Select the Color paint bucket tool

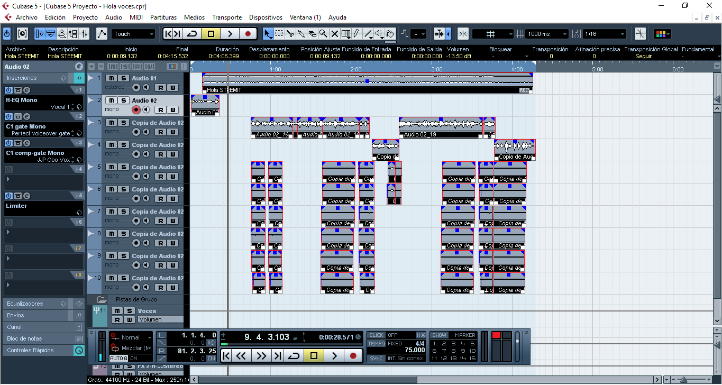click(x=390, y=34)
